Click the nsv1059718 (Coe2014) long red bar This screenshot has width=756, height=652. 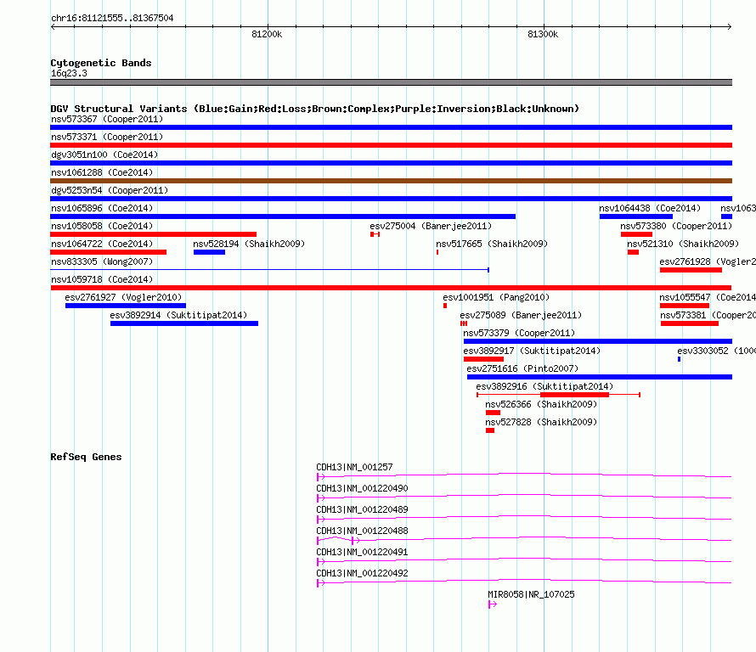[x=391, y=288]
